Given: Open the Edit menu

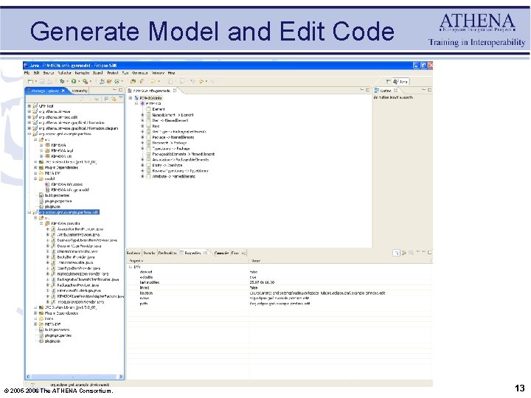Looking at the screenshot, I should point(37,73).
